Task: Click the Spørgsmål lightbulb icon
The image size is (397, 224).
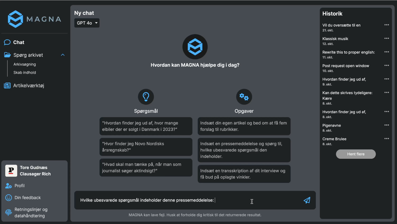Action: 146,97
